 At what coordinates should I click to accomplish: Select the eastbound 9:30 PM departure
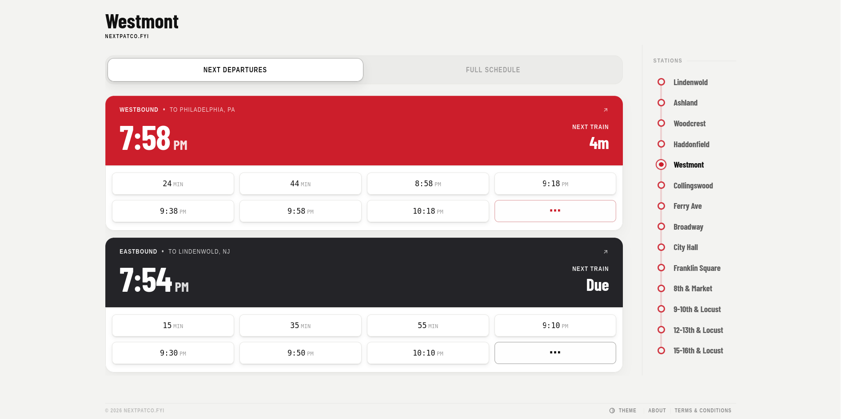click(173, 353)
